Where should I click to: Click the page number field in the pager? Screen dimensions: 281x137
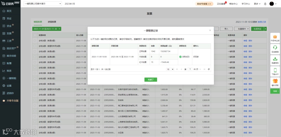coord(190,69)
